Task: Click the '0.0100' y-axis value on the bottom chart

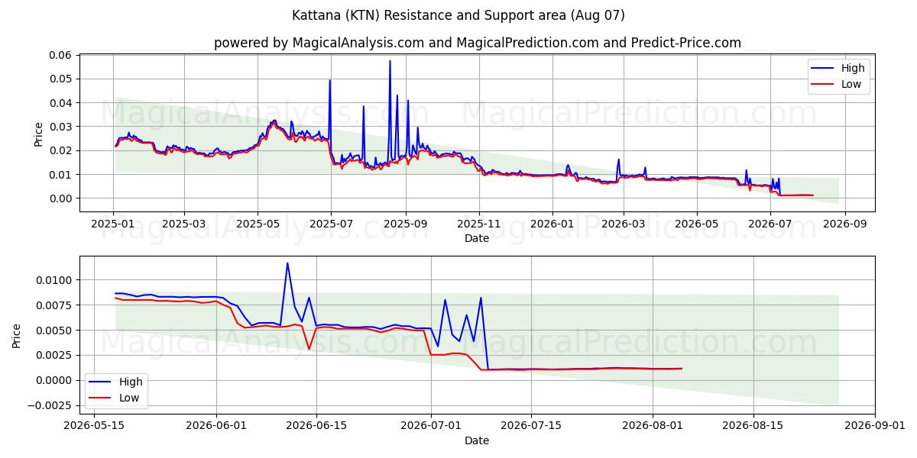Action: (x=56, y=280)
